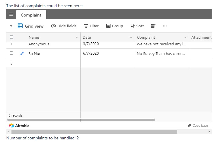Toggle the select-all checkbox in header
221x143 pixels.
[11, 37]
